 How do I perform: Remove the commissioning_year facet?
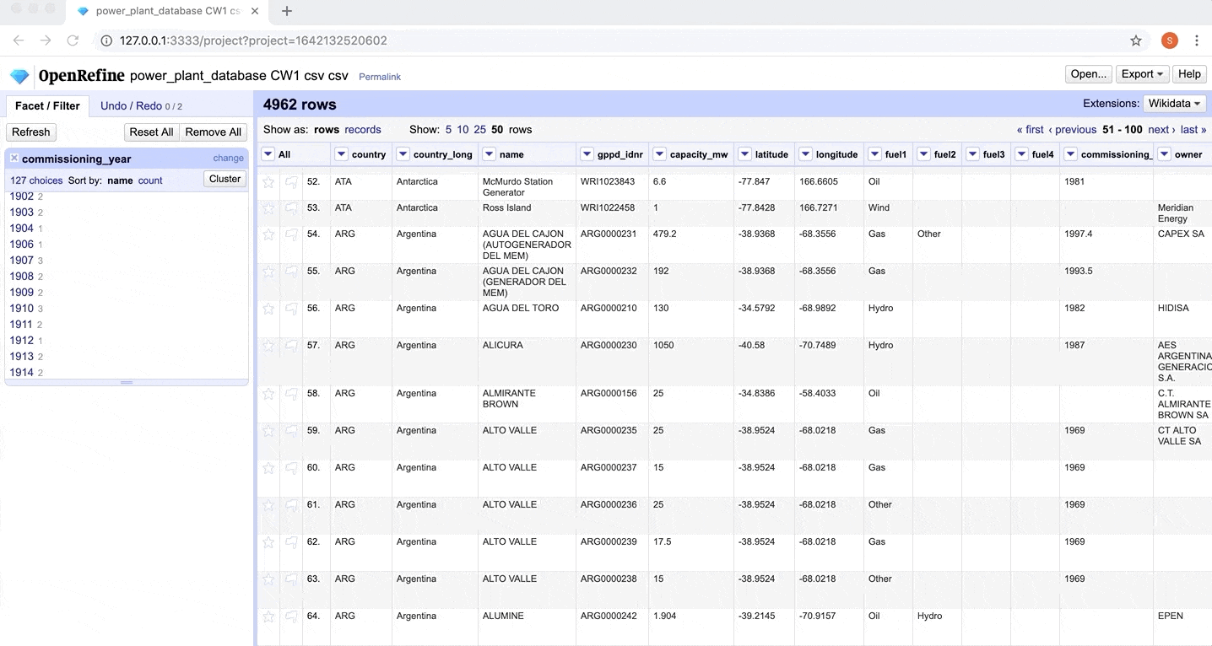[x=14, y=159]
